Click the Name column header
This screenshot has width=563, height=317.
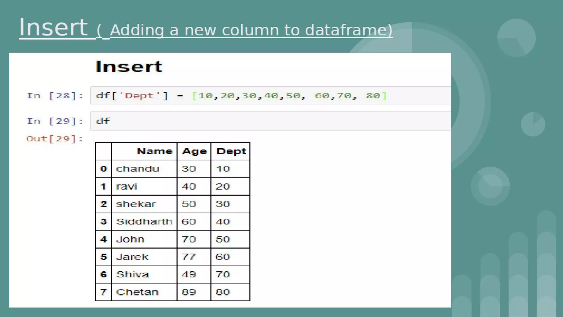[154, 151]
